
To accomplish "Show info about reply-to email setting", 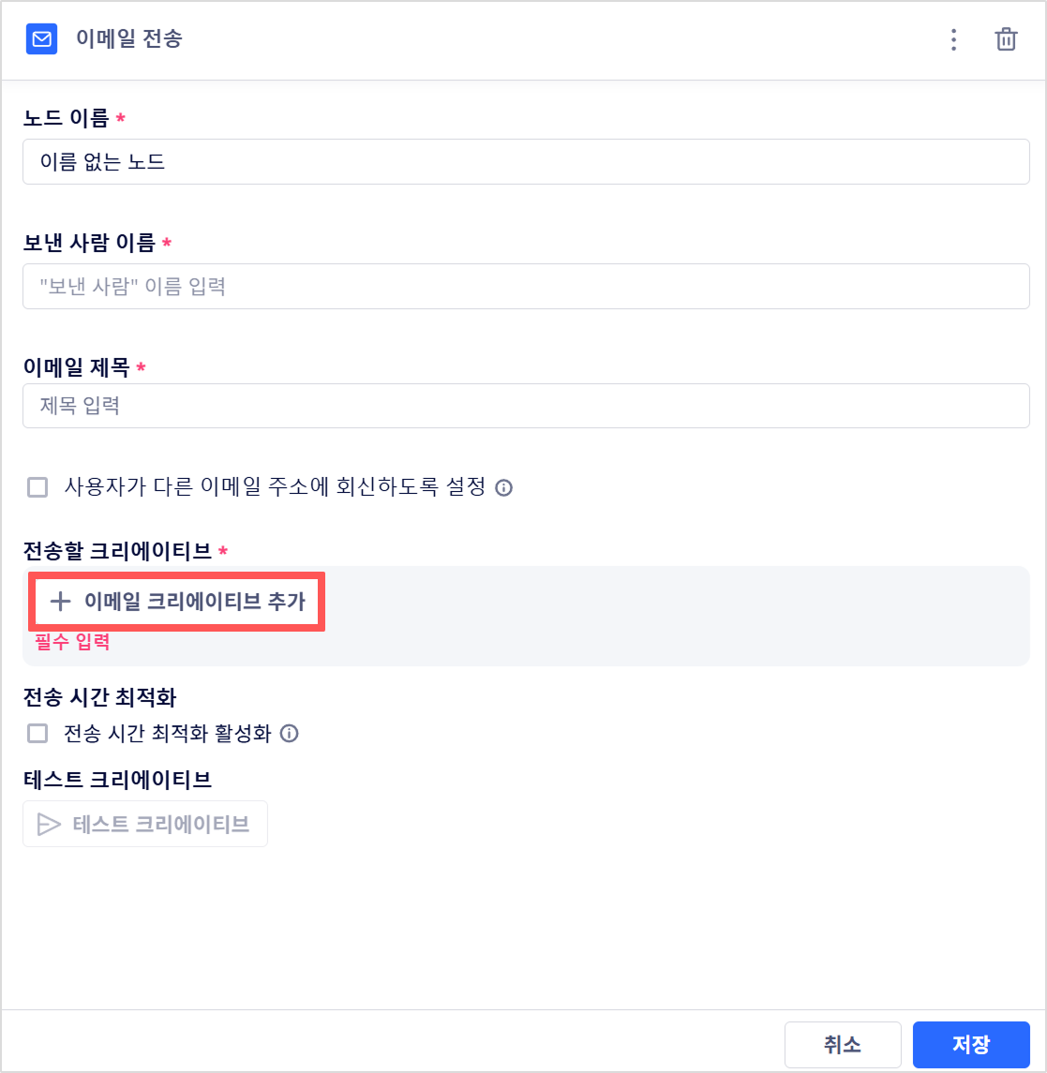I will click(503, 488).
